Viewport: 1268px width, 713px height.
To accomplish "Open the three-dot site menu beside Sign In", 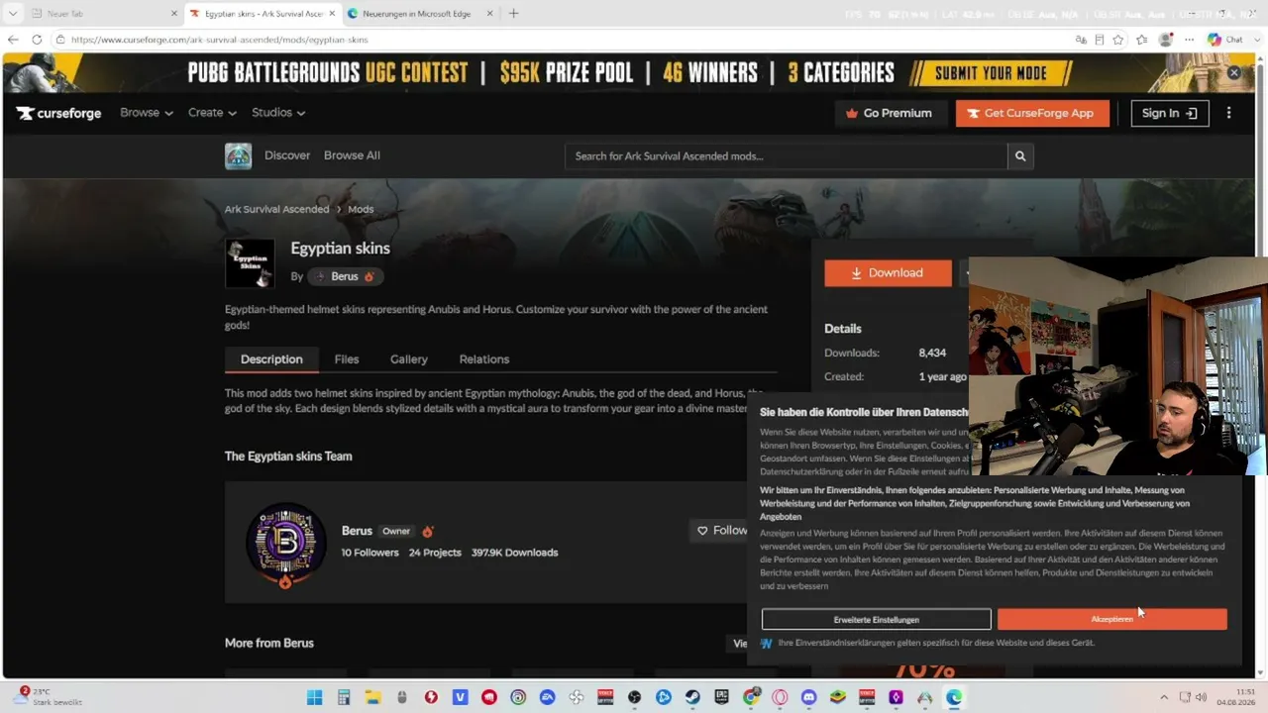I will click(x=1228, y=113).
